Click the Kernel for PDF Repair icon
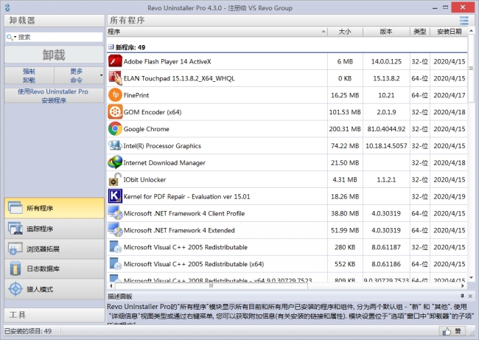This screenshot has width=479, height=340. point(115,196)
